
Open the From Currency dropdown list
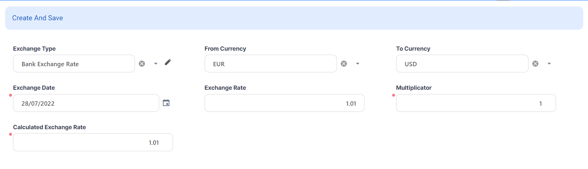[358, 64]
